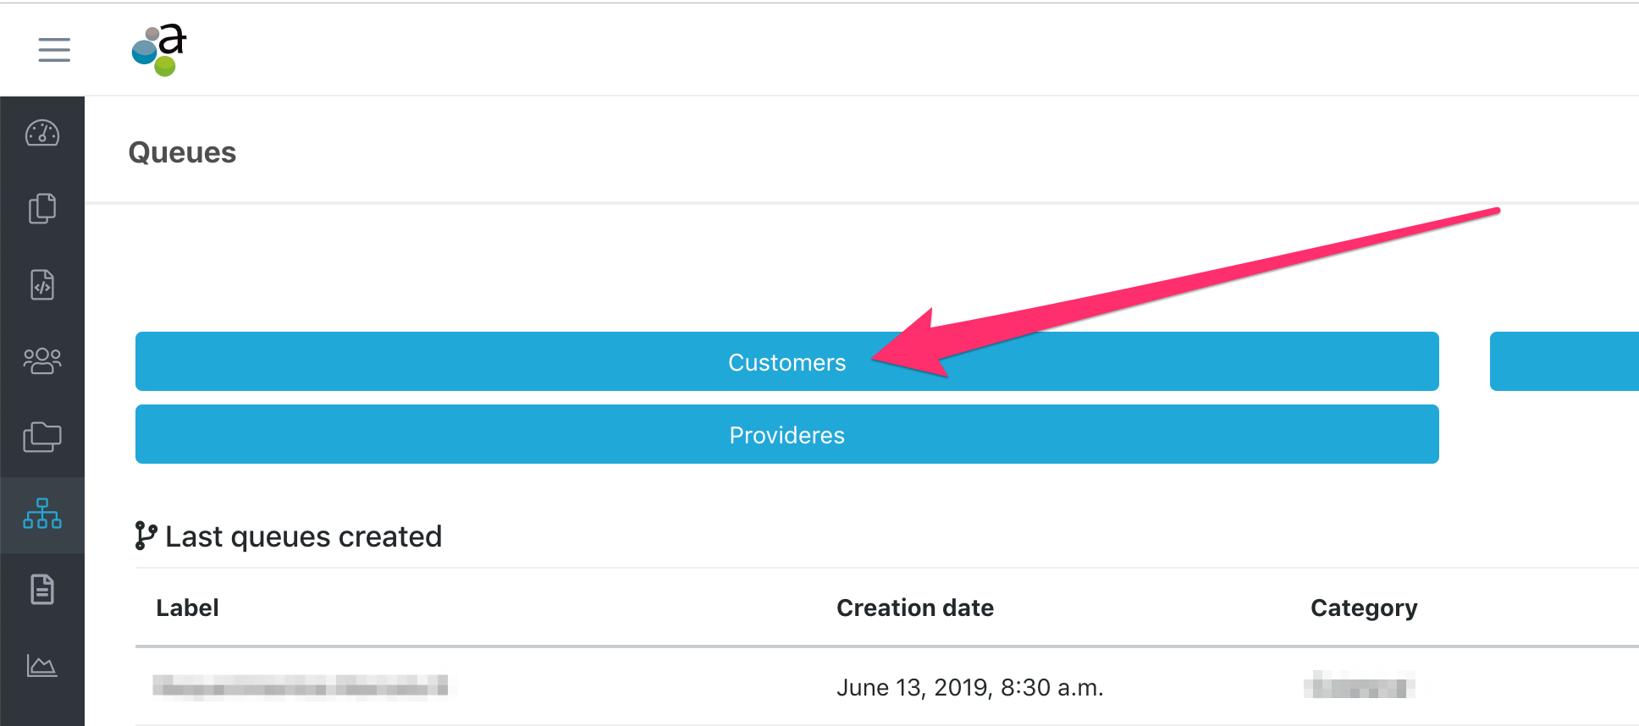Open the dashboard gauge icon in sidebar
Viewport: 1639px width, 726px height.
pyautogui.click(x=42, y=133)
